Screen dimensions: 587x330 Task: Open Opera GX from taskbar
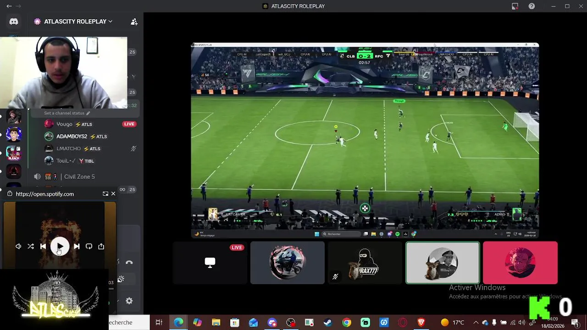click(x=403, y=323)
